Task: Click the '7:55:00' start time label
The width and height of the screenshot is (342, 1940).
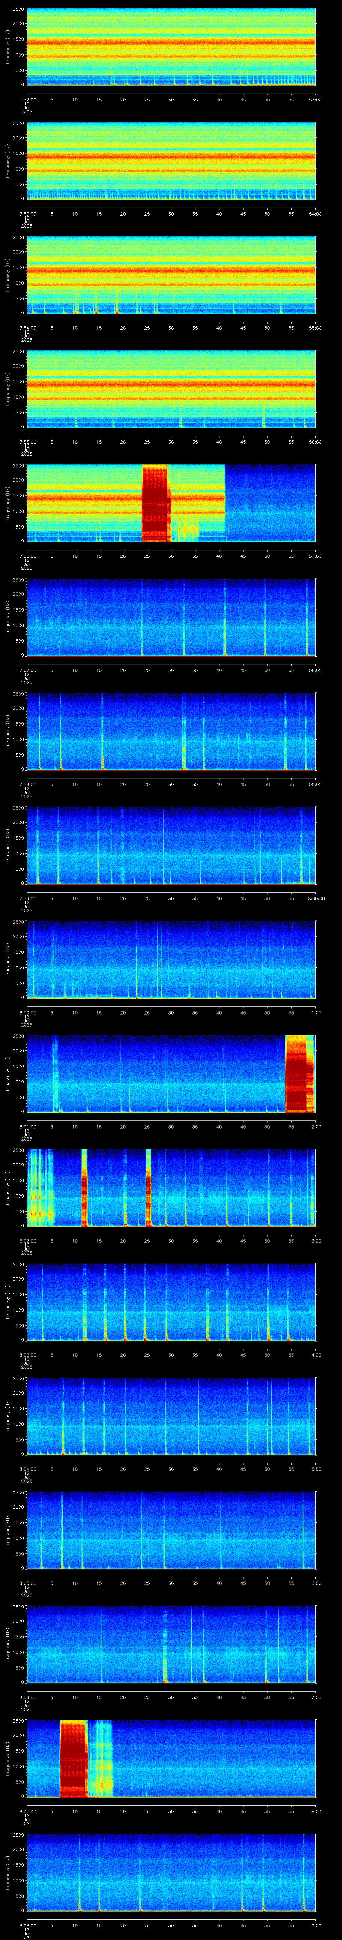Action: coord(28,441)
